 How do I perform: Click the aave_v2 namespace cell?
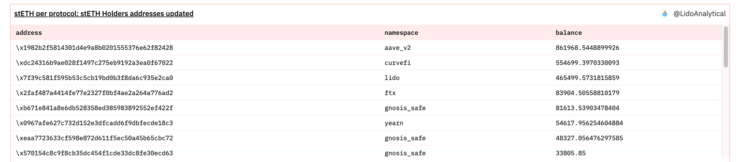[398, 48]
